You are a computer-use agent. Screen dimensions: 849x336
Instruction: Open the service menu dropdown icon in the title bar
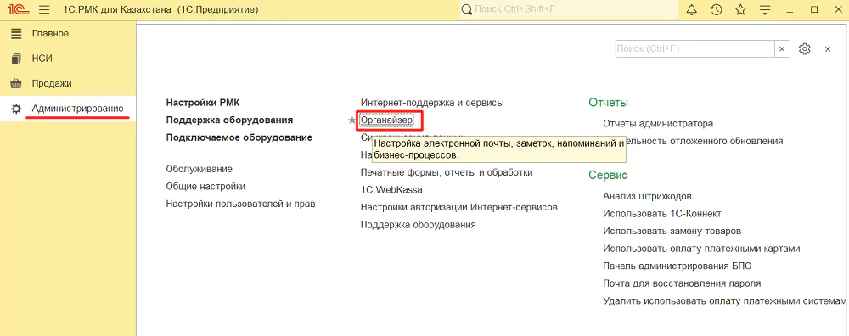coord(765,9)
